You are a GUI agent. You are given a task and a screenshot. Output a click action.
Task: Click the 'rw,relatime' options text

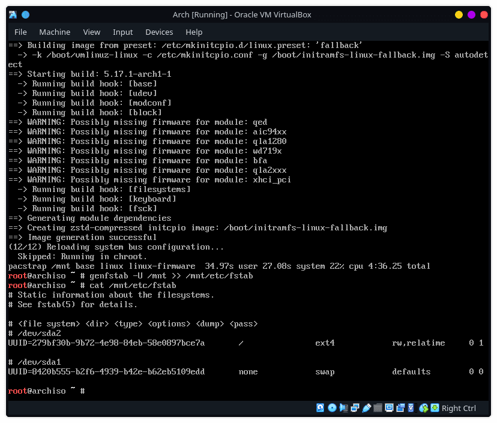click(418, 343)
